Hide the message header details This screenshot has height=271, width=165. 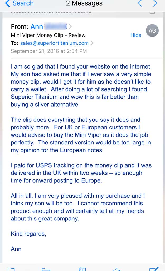[136, 35]
